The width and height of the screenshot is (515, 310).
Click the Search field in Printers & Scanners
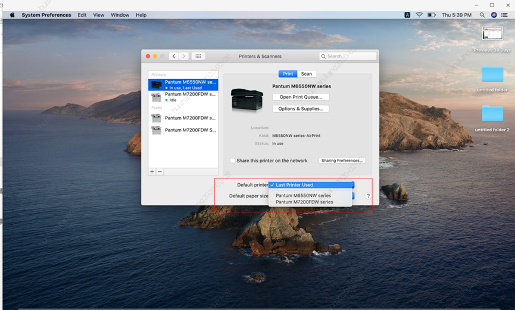[348, 56]
